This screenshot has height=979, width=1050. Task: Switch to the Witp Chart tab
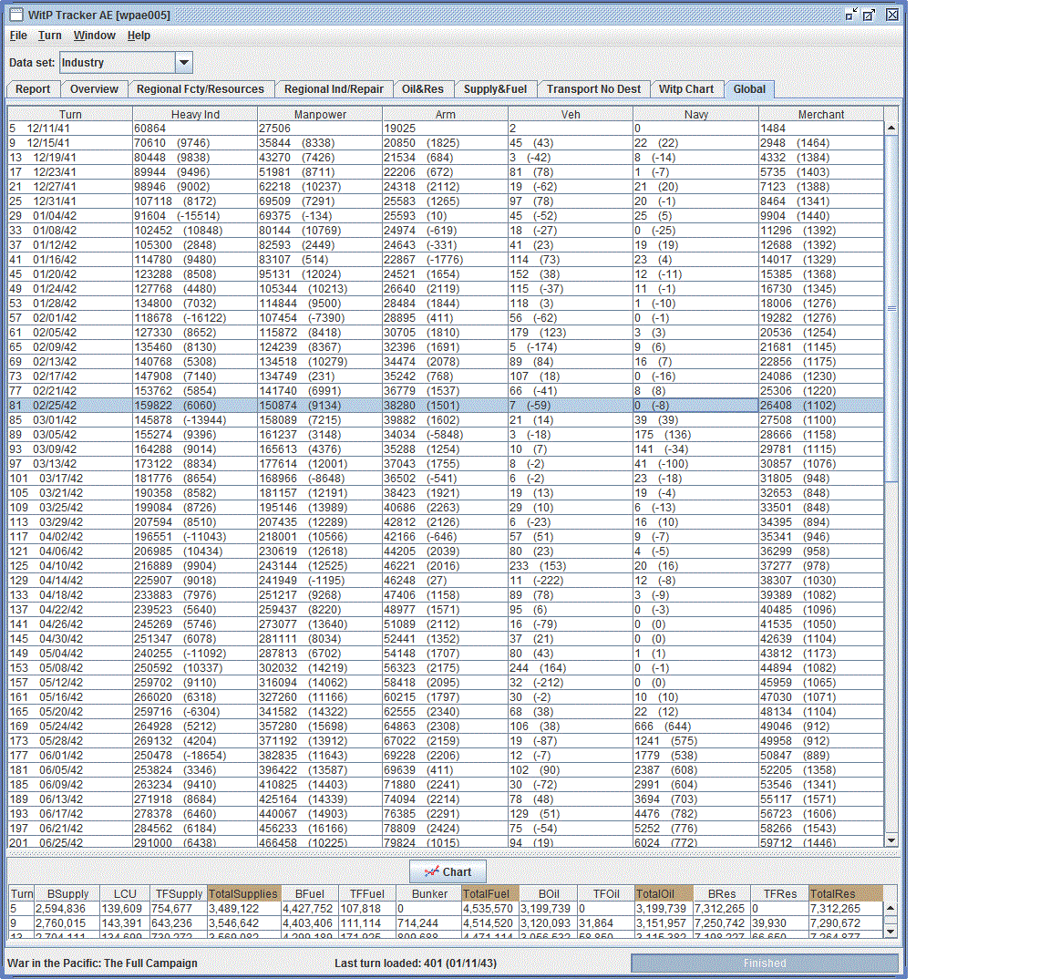685,89
